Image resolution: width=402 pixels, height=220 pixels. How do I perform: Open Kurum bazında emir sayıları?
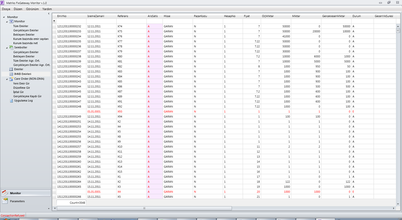pyautogui.click(x=31, y=39)
